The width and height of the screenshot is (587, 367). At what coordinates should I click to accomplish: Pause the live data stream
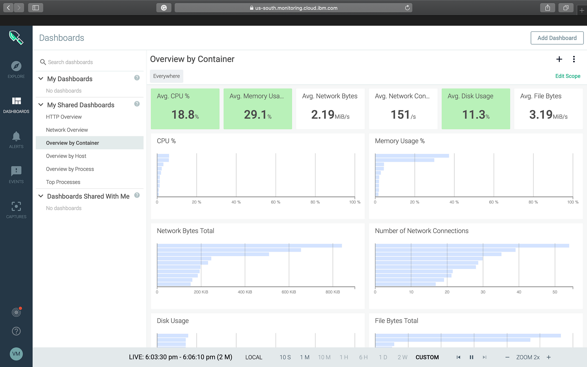(x=471, y=357)
